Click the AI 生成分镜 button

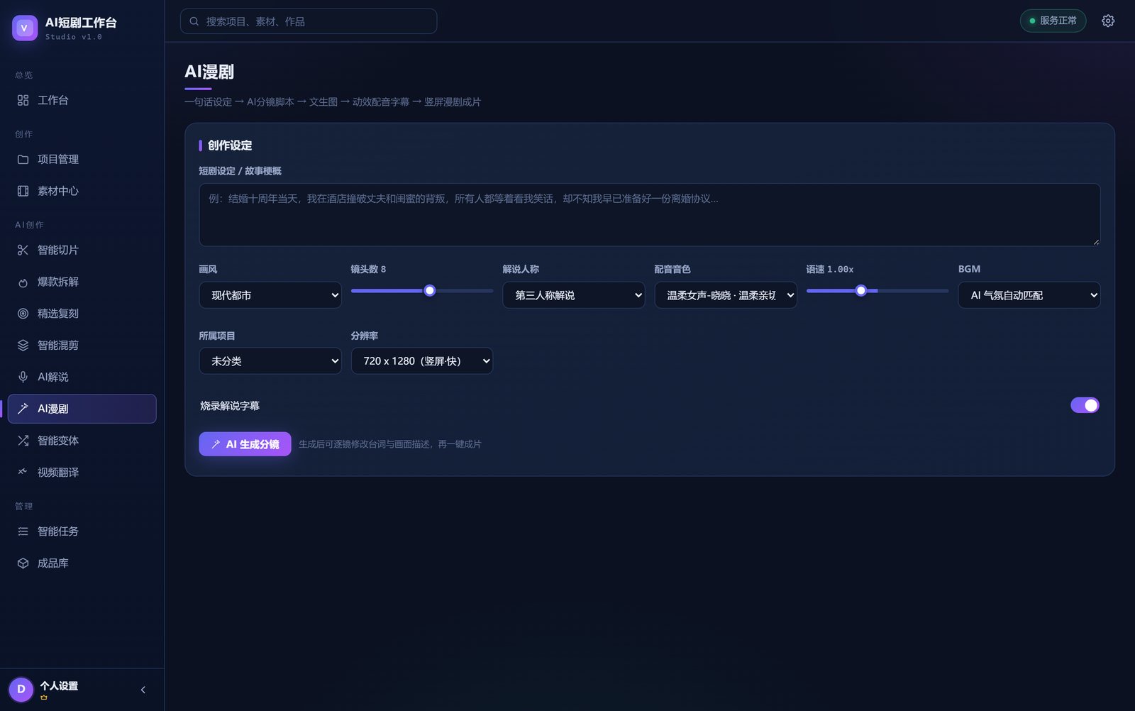(x=245, y=444)
